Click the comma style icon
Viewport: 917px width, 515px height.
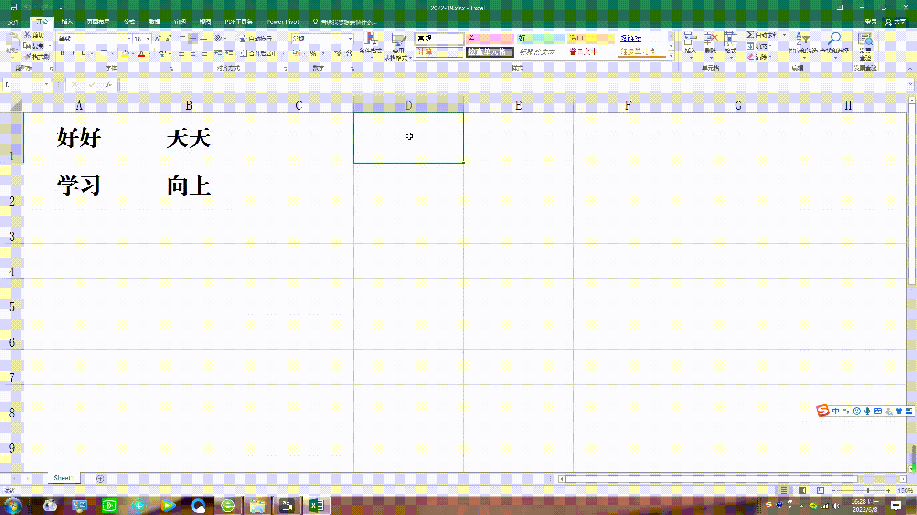pos(323,53)
